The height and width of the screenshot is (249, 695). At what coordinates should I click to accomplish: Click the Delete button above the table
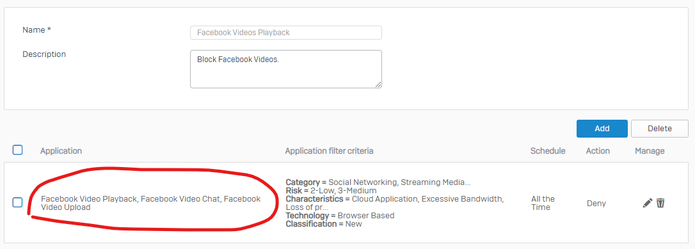[660, 129]
